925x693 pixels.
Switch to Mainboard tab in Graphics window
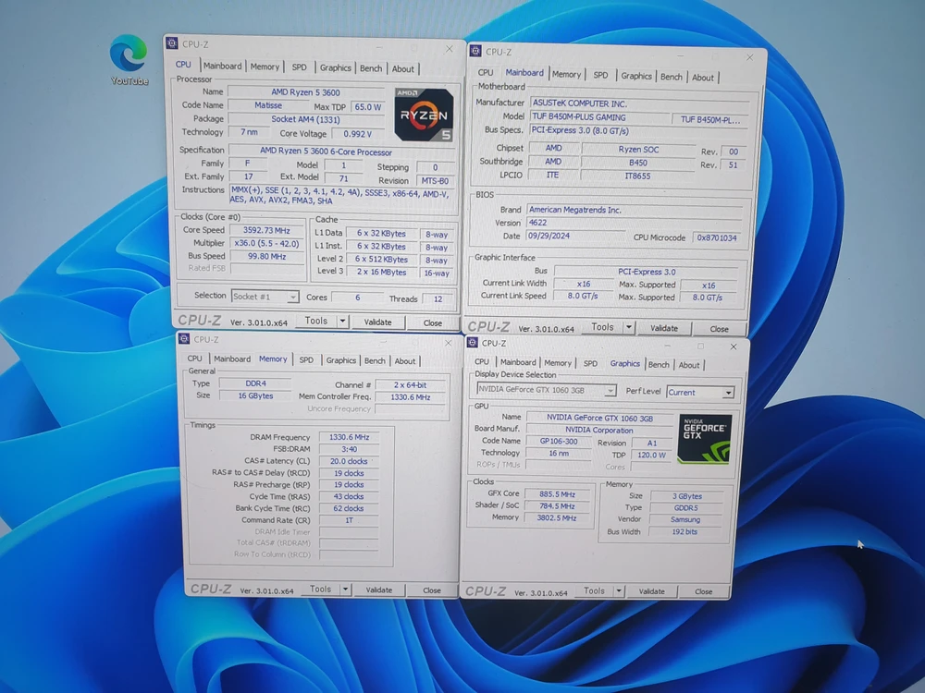[518, 362]
